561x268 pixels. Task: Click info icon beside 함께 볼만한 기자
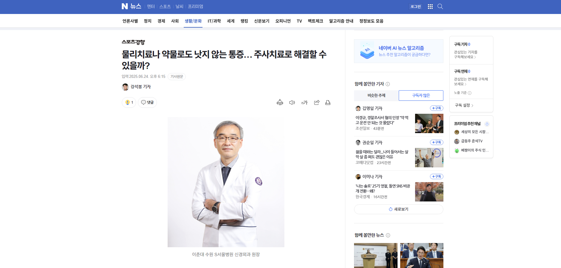[388, 84]
